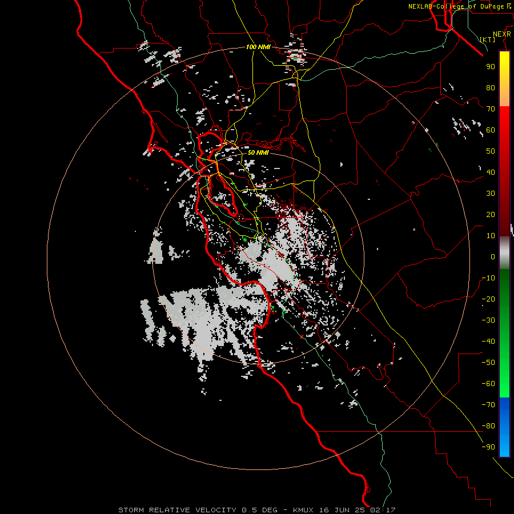Screen dimensions: 514x514
Task: Click the "-80" scale label
Action: [x=488, y=426]
